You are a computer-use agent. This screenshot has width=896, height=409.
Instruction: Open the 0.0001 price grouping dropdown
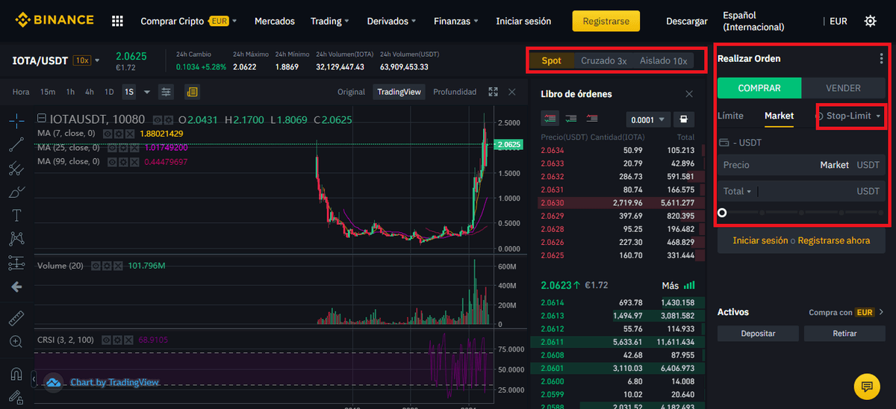pos(647,119)
